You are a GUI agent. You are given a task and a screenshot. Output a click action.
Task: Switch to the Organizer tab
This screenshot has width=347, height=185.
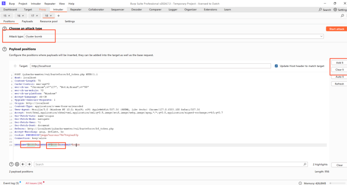[190, 10]
